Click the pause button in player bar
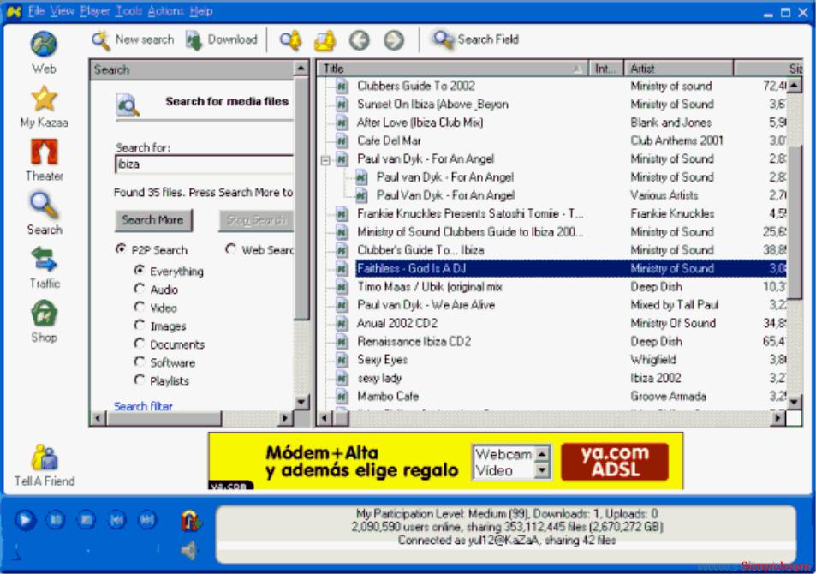Screen dimensions: 816x574 coord(55,519)
